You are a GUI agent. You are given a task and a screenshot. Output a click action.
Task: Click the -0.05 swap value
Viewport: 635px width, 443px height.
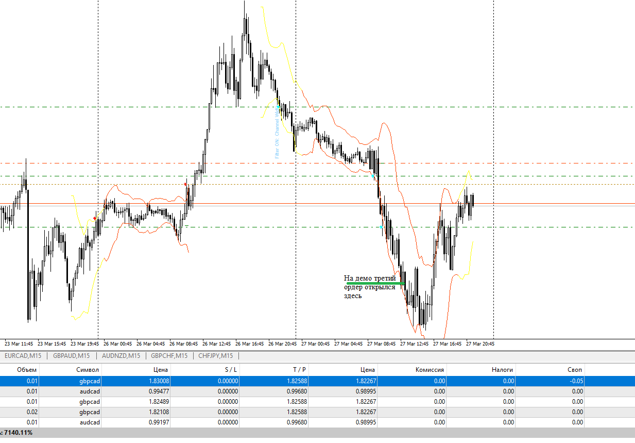coord(576,381)
